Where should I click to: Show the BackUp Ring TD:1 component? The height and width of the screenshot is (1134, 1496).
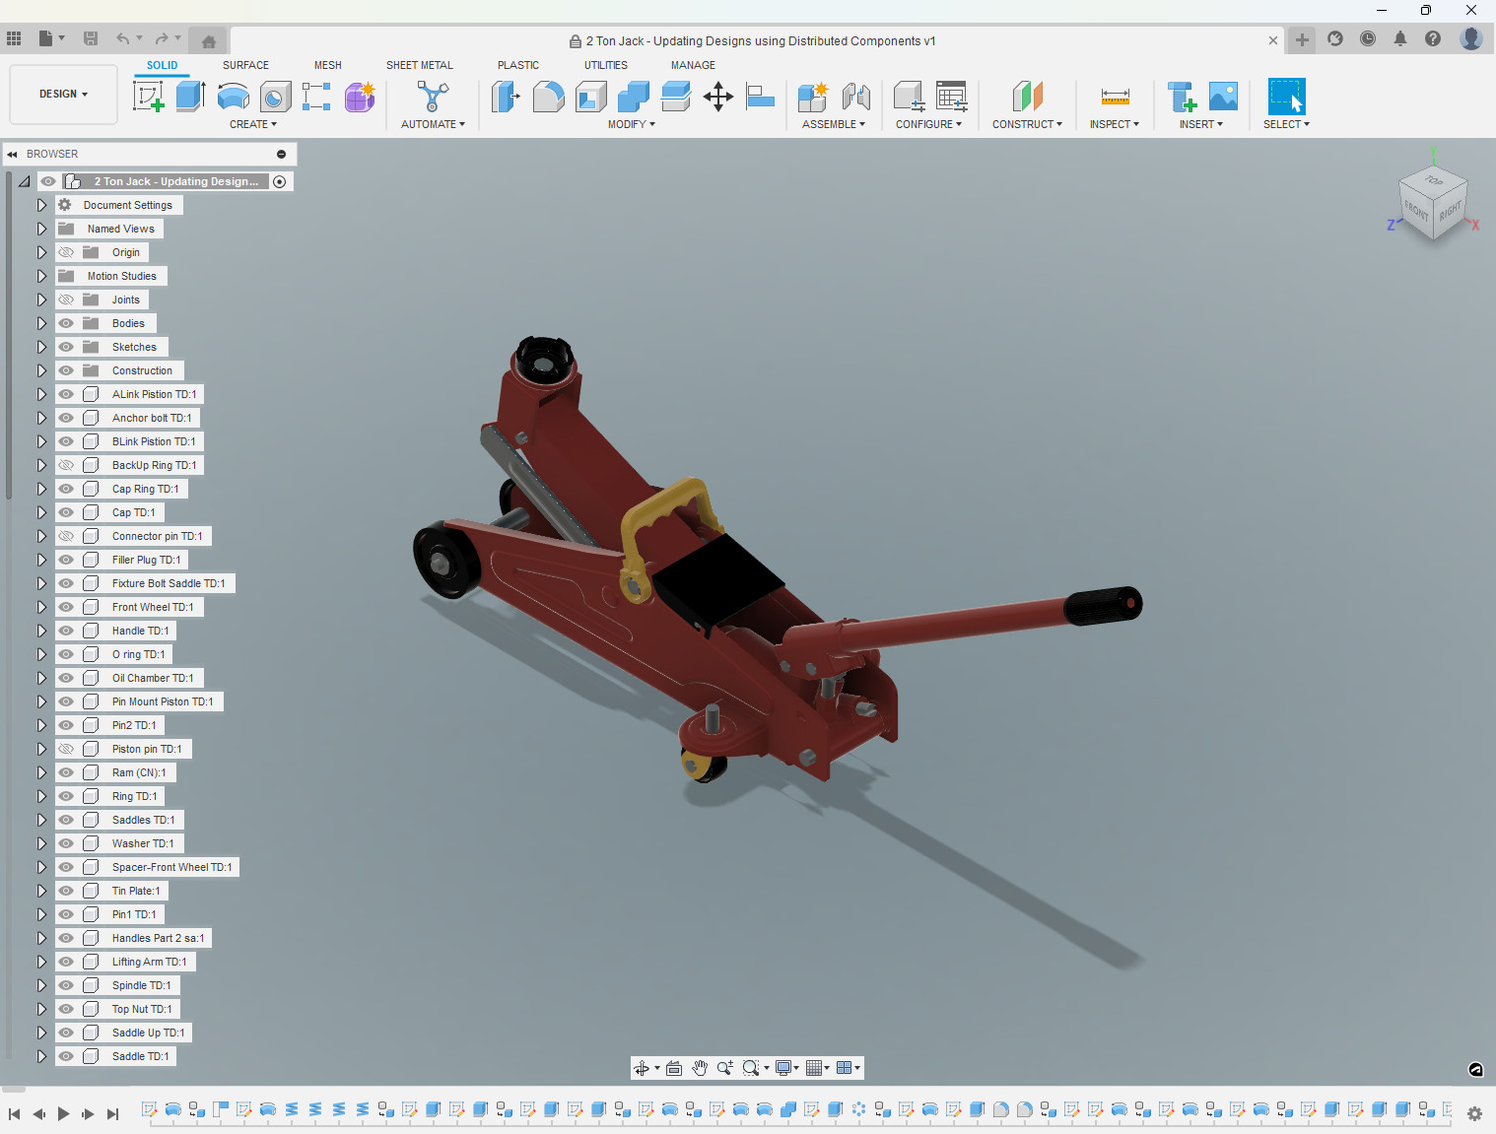coord(66,465)
